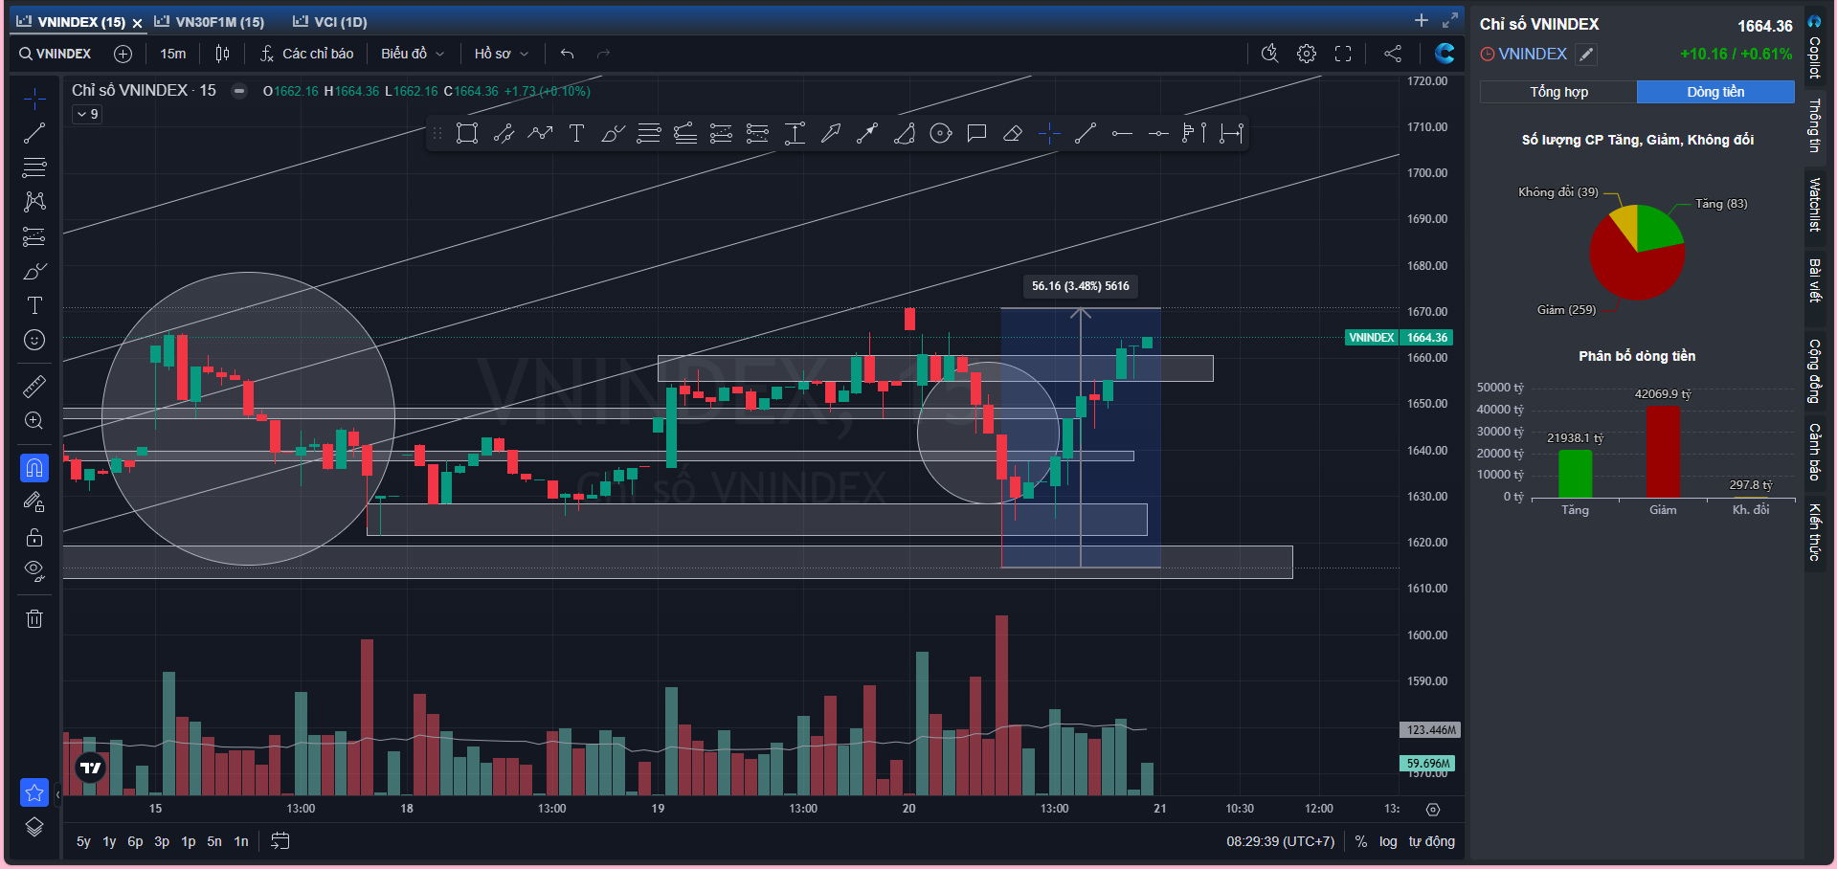Toggle the favorites drawing toolbar star
This screenshot has width=1837, height=869.
coord(34,792)
